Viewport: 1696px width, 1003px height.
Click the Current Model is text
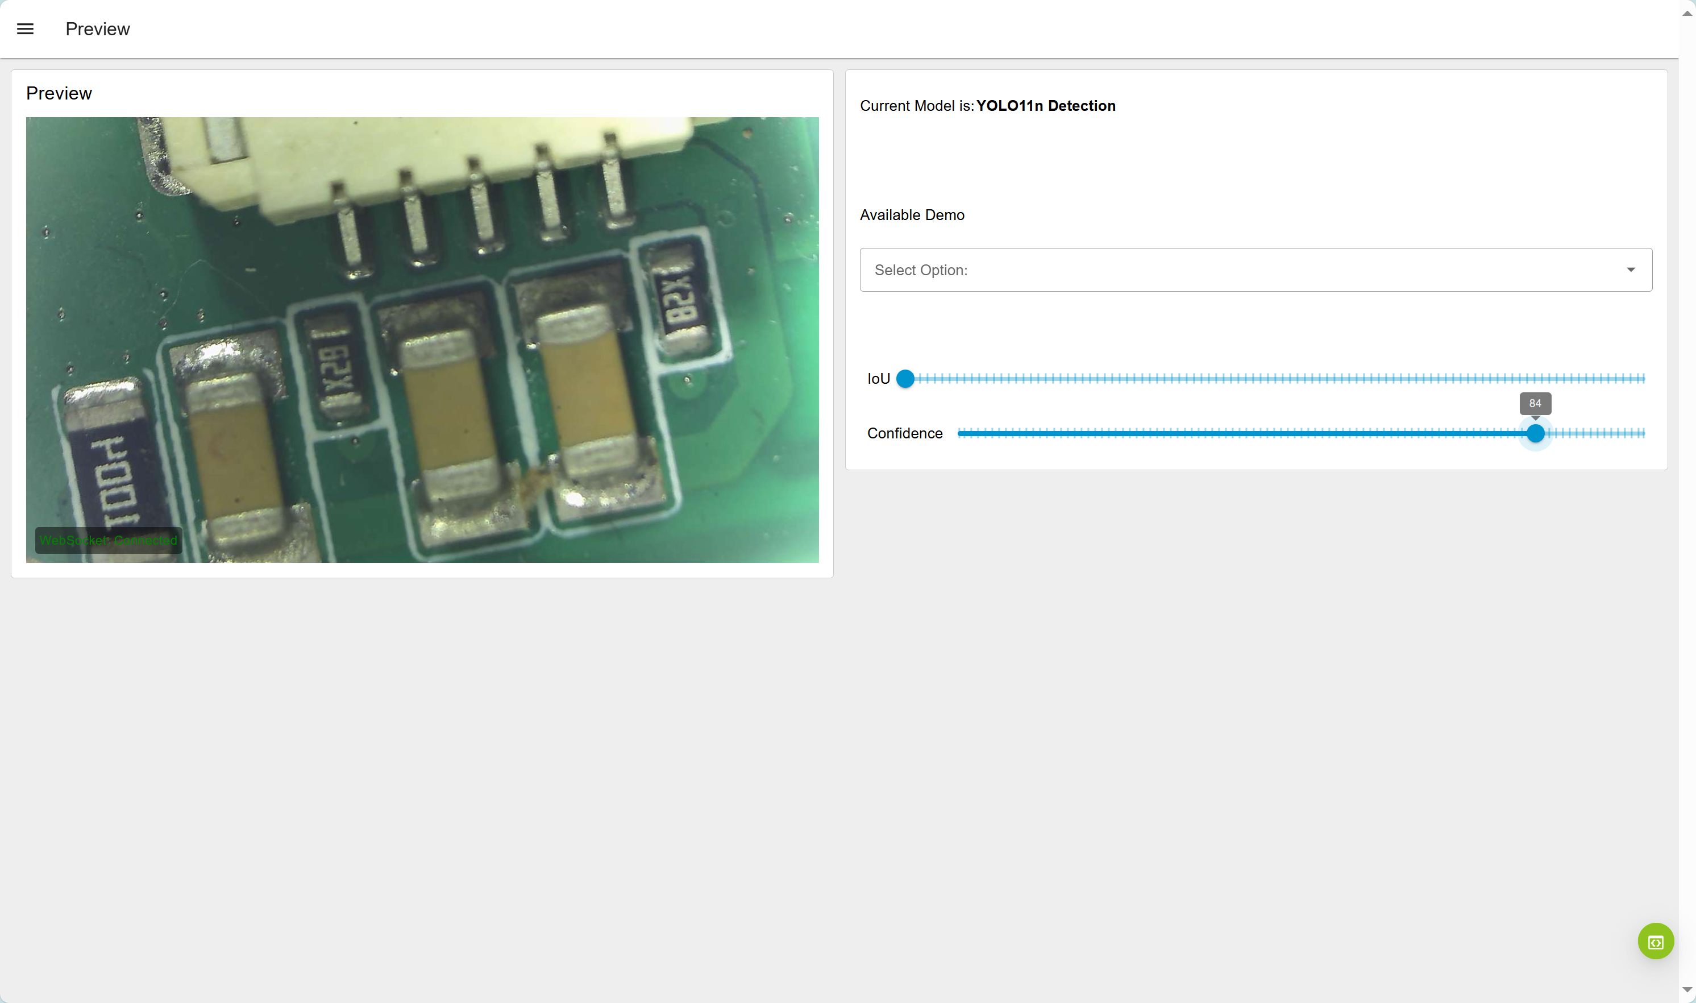coord(916,106)
